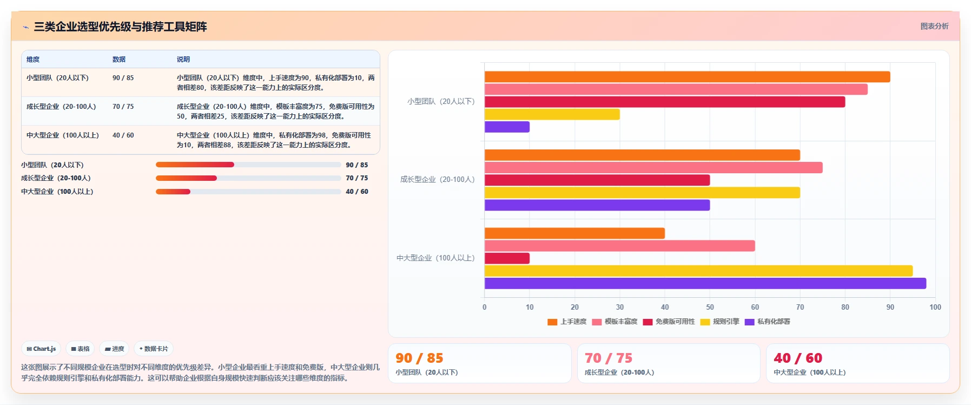971x405 pixels.
Task: Click orange 上手速度 bar for 小型团队
Action: click(x=687, y=77)
